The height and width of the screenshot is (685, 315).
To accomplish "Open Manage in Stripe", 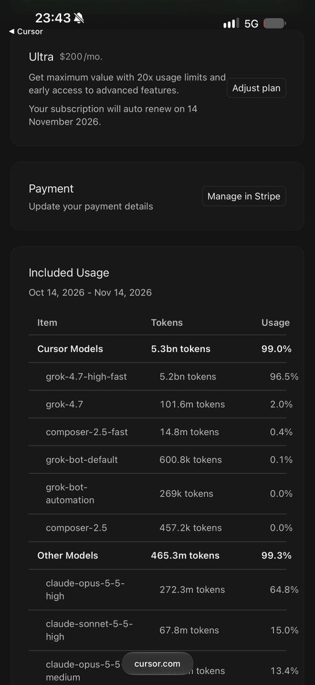I will click(x=244, y=196).
